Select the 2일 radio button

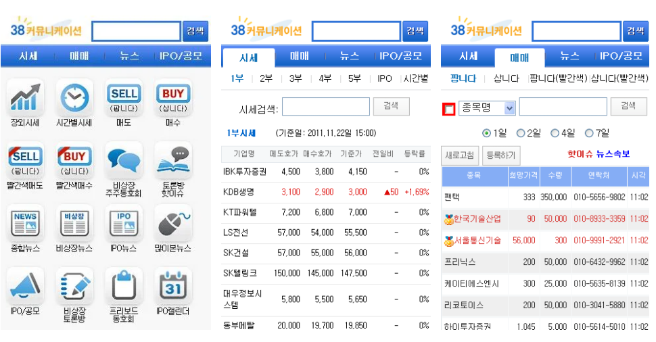click(521, 133)
